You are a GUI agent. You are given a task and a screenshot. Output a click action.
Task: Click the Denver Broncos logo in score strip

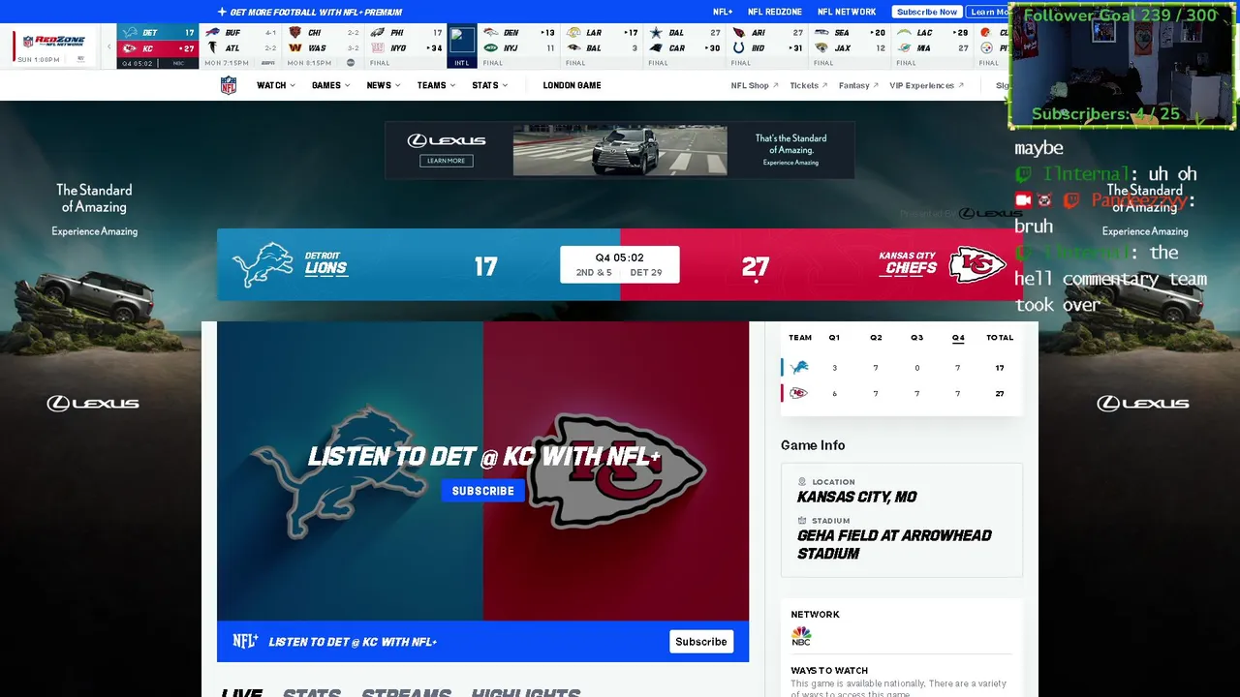[491, 33]
